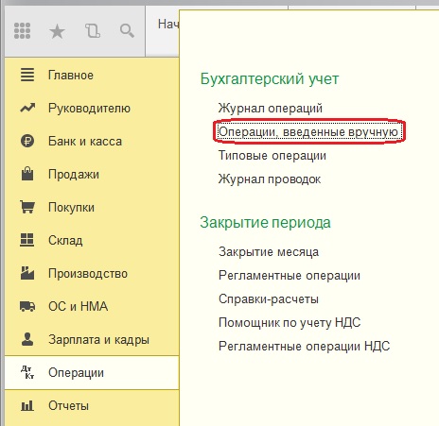This screenshot has width=439, height=426.
Task: Click the ОС и НМА truck icon
Action: coord(27,306)
